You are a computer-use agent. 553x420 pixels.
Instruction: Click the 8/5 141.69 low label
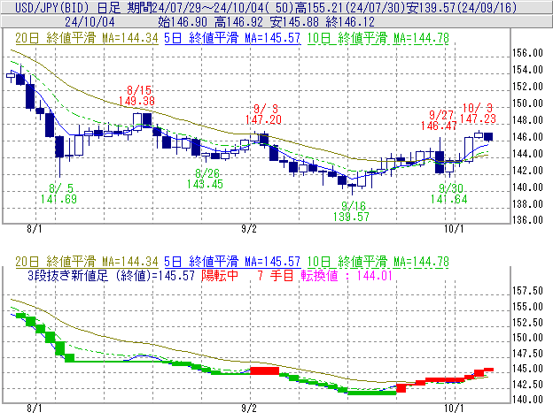(x=58, y=194)
